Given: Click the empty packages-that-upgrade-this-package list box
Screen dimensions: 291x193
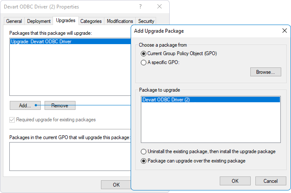Looking at the screenshot, I should (70, 157).
